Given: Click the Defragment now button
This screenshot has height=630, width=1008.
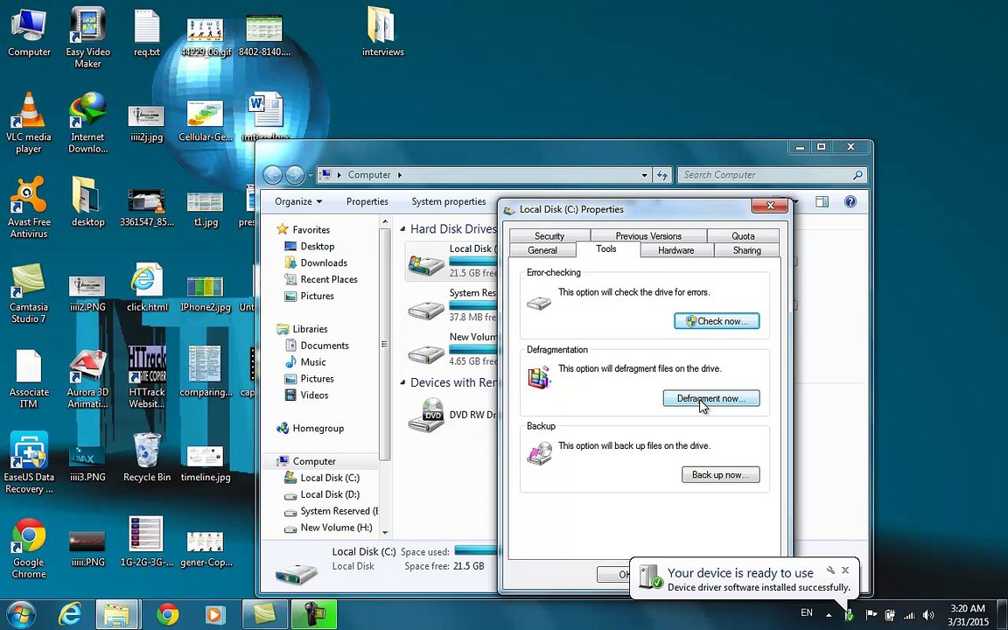Looking at the screenshot, I should coord(711,398).
